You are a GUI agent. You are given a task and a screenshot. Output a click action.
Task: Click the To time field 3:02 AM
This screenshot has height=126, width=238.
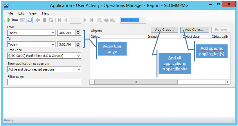click(x=66, y=44)
